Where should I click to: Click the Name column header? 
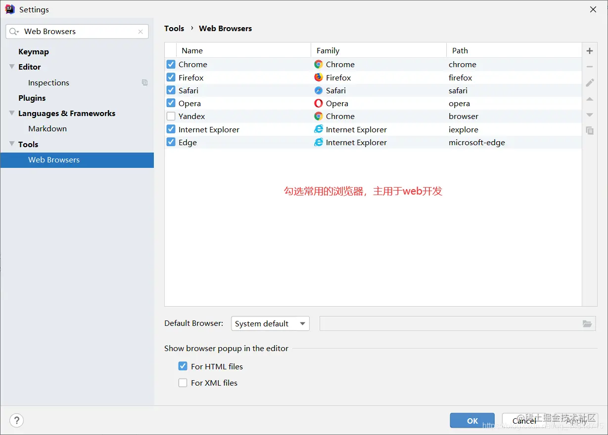click(243, 50)
